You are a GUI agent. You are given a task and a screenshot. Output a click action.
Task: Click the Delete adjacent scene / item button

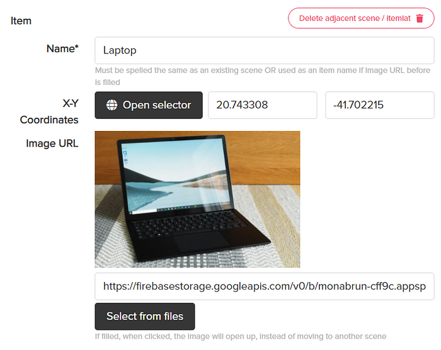[x=361, y=18]
